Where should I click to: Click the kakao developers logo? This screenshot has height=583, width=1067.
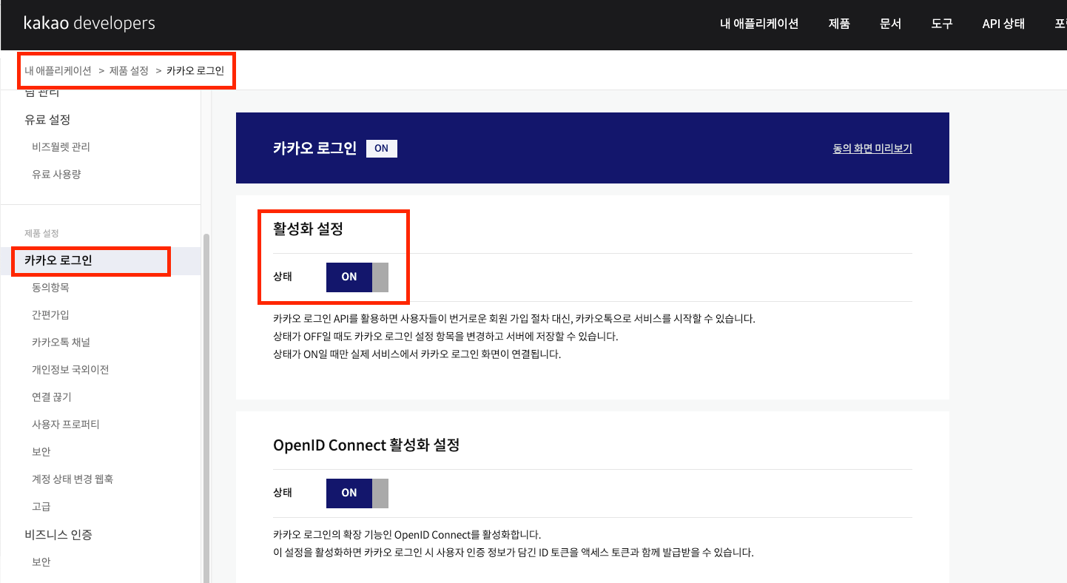pyautogui.click(x=90, y=24)
